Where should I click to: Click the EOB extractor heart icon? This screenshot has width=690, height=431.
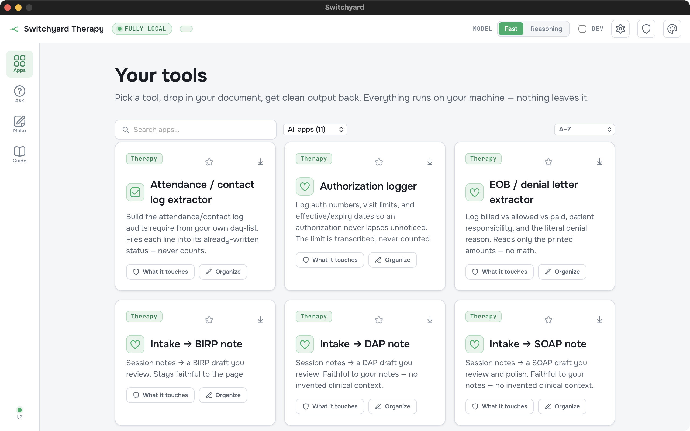(474, 192)
